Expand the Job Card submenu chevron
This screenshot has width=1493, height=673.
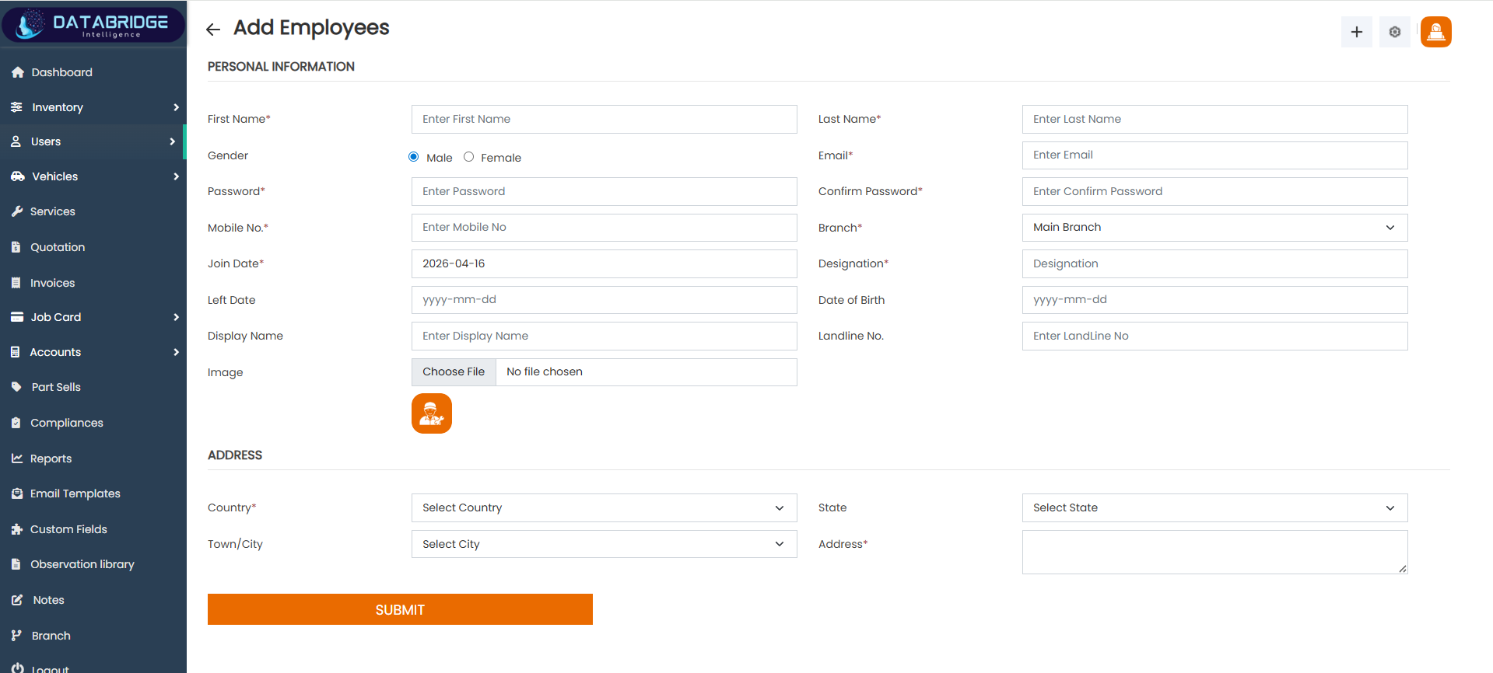(x=176, y=317)
